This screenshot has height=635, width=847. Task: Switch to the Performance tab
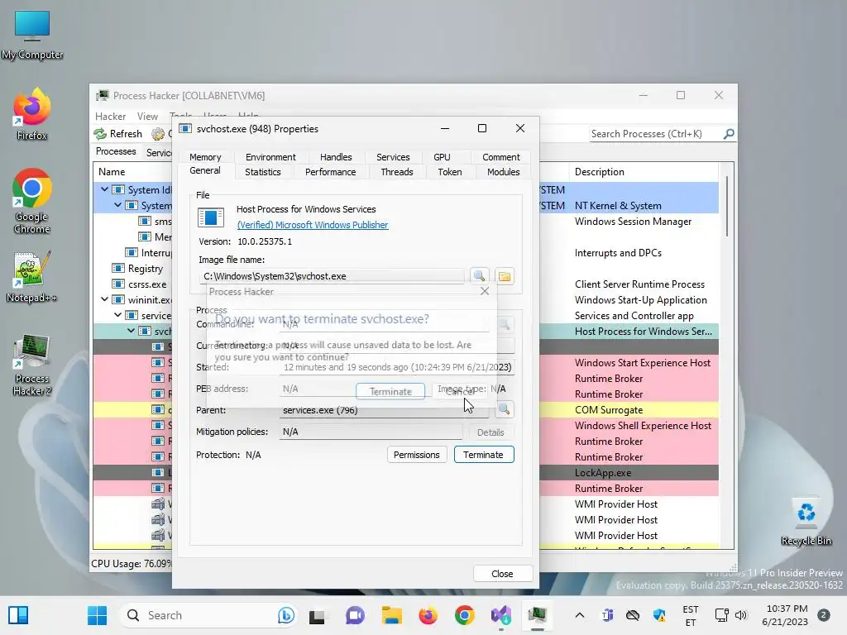click(331, 172)
